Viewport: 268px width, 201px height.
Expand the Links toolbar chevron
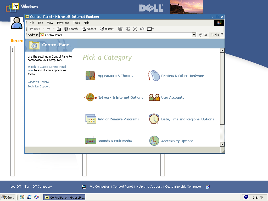222,34
